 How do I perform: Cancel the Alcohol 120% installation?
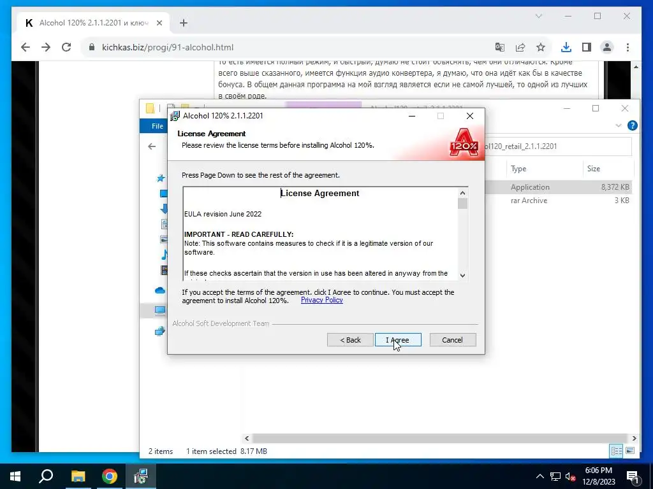[x=453, y=340]
